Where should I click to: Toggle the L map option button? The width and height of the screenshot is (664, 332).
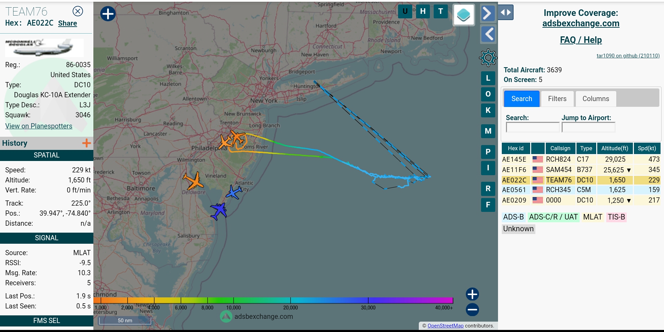[x=488, y=78]
